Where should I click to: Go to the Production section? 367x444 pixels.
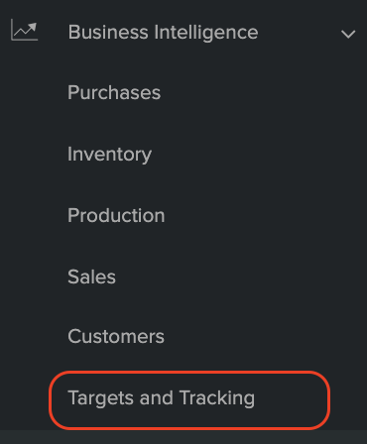coord(116,215)
